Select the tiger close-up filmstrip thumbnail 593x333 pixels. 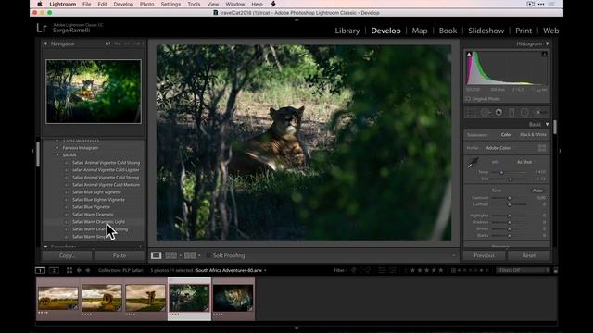[x=233, y=299]
